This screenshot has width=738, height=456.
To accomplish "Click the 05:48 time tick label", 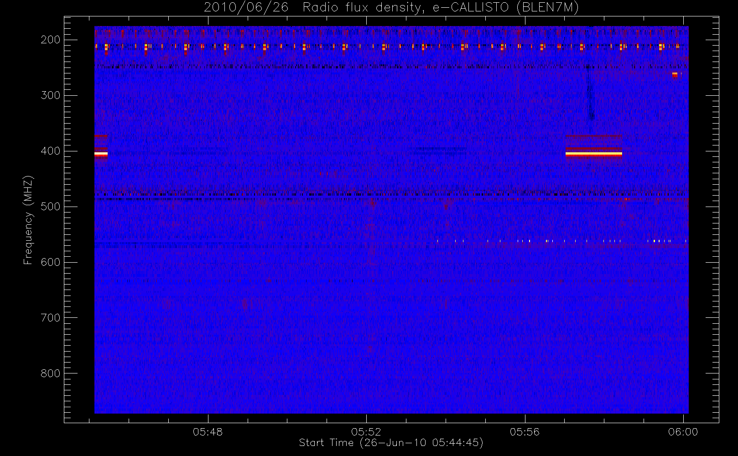I will (x=208, y=432).
